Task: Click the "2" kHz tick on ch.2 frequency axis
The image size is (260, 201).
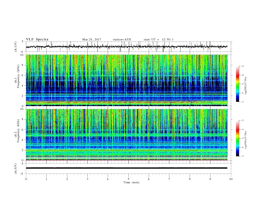Action: [x=23, y=150]
